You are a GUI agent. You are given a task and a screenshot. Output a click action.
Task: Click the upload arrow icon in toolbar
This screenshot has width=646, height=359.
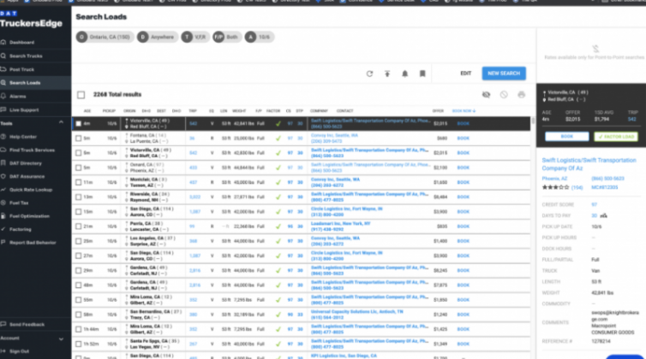click(x=387, y=74)
